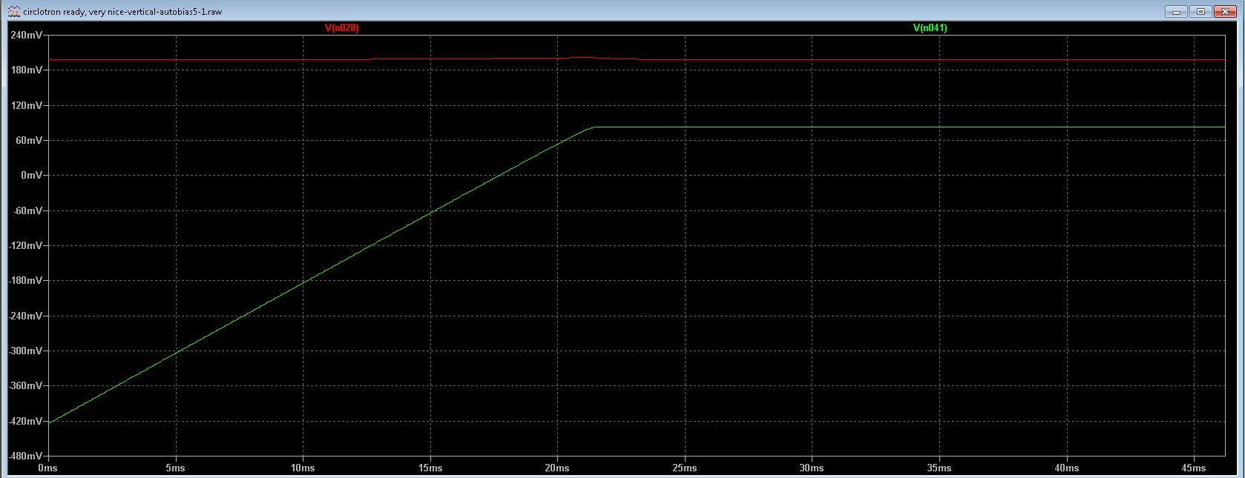The height and width of the screenshot is (478, 1245).
Task: Click the 20ms time axis label
Action: [557, 468]
